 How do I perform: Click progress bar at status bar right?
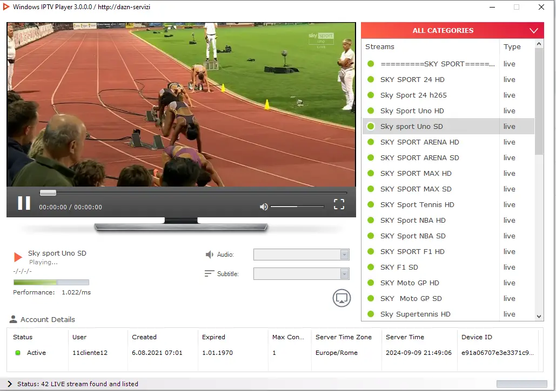click(521, 384)
